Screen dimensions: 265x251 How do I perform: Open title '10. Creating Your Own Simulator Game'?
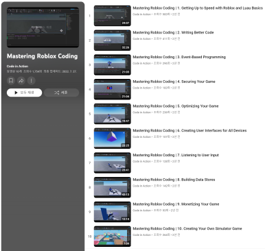[187, 228]
